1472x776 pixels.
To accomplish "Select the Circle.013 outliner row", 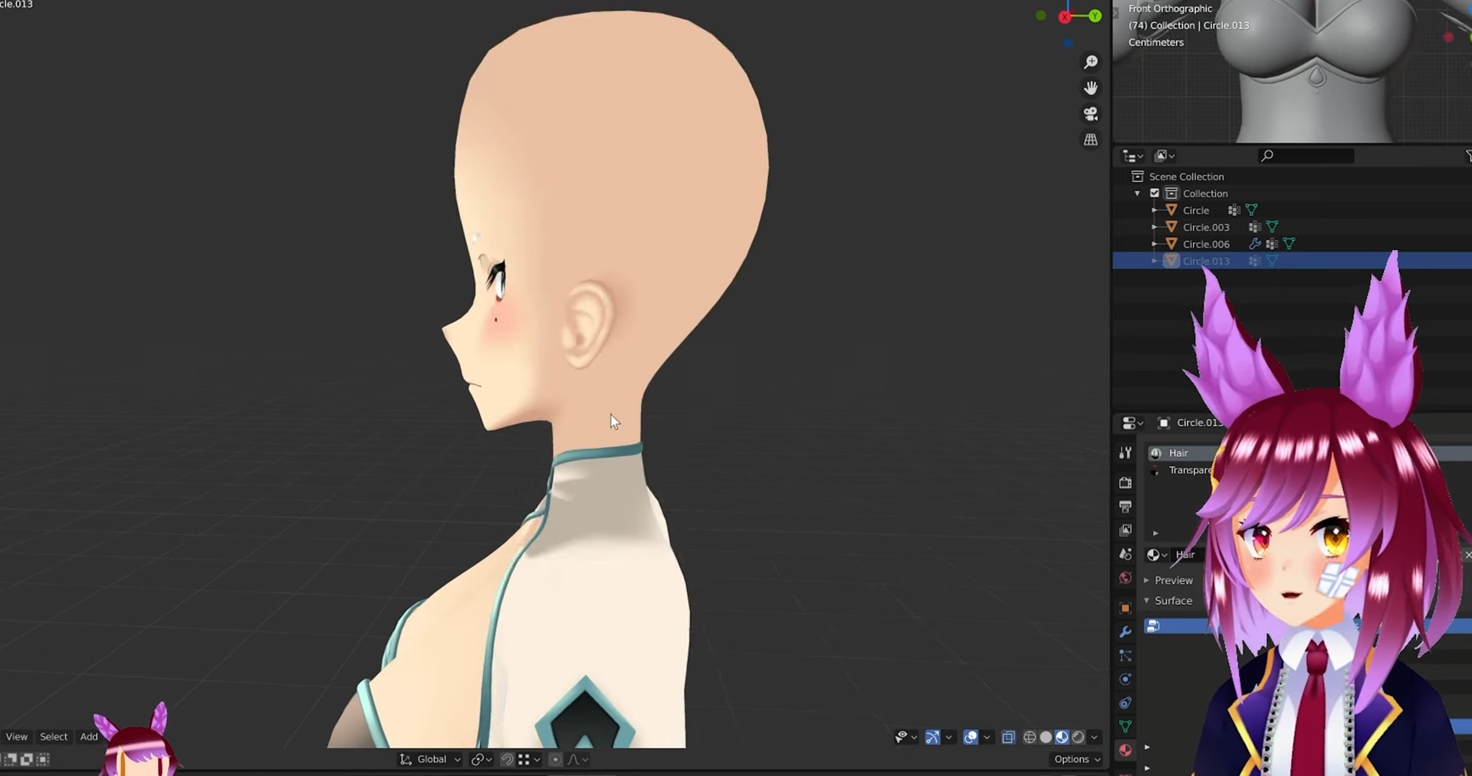I will pyautogui.click(x=1292, y=261).
